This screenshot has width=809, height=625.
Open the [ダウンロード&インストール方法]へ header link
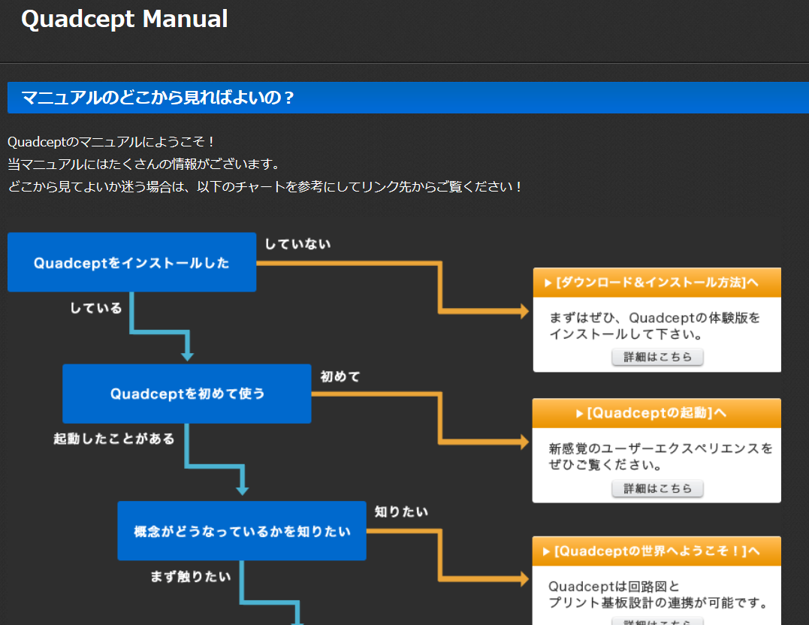(657, 282)
